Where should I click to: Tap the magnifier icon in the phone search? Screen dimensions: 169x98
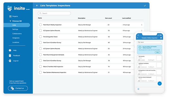point(139,42)
